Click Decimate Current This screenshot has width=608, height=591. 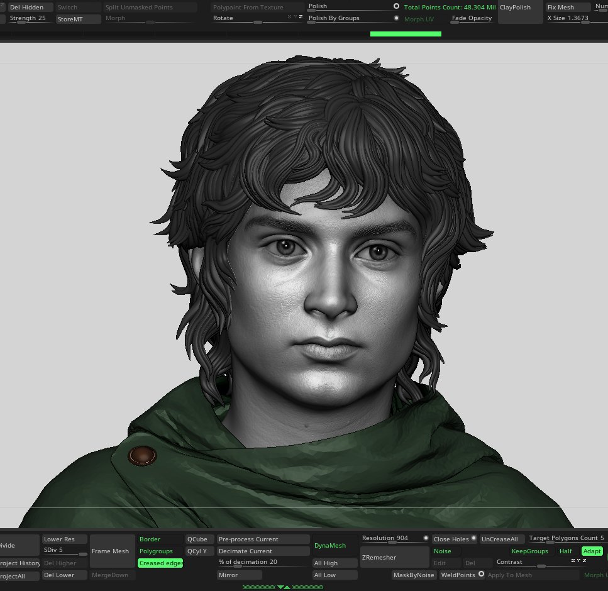[x=263, y=551]
